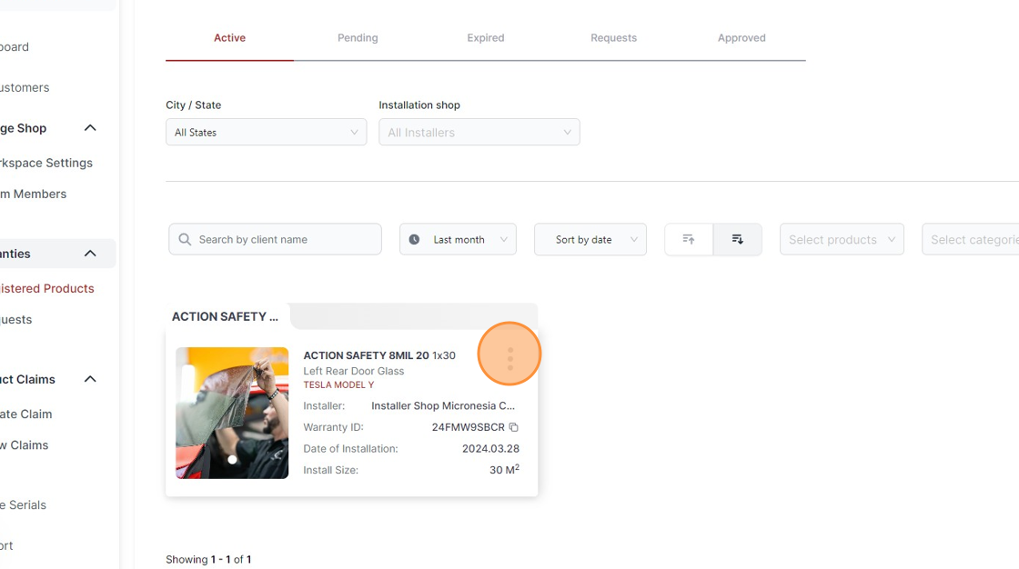This screenshot has height=569, width=1019.
Task: Click the Installer Shop Micronesia name
Action: click(x=443, y=406)
